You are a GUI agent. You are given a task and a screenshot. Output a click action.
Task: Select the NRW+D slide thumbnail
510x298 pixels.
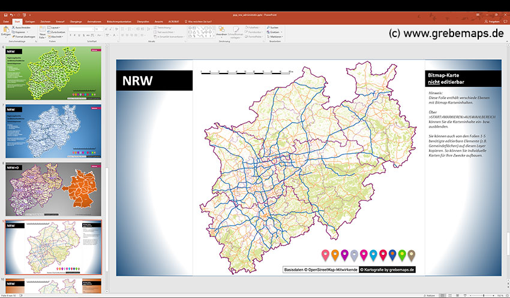point(54,188)
